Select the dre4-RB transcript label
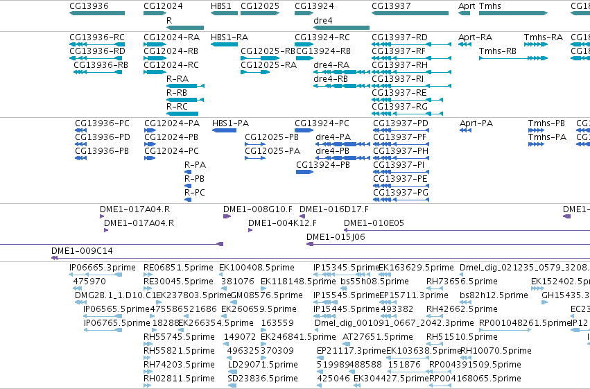The height and width of the screenshot is (389, 590). tap(331, 79)
